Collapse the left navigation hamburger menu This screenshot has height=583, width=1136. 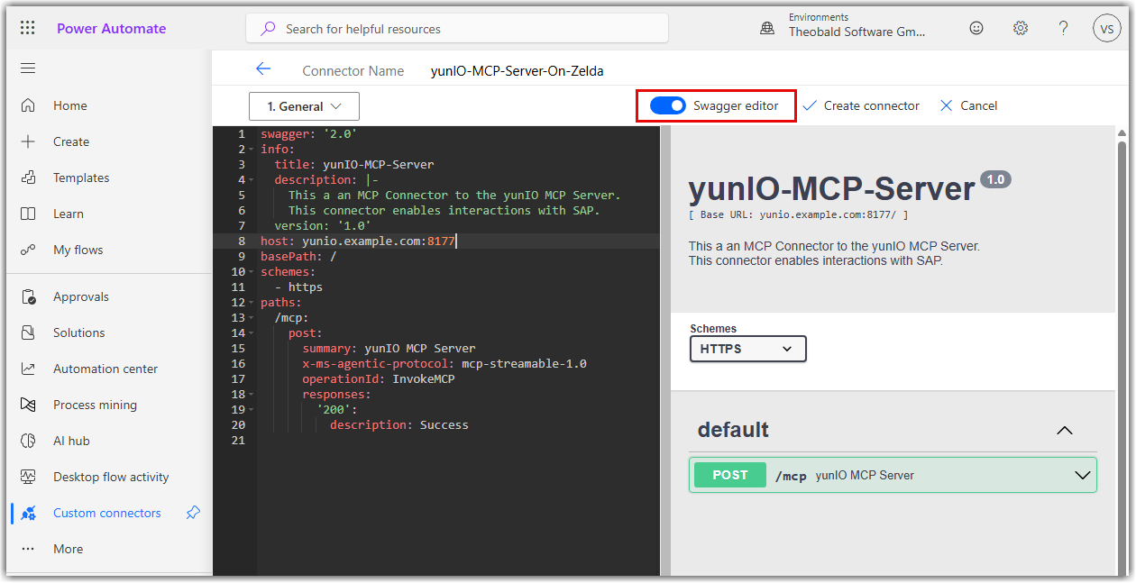pyautogui.click(x=28, y=68)
